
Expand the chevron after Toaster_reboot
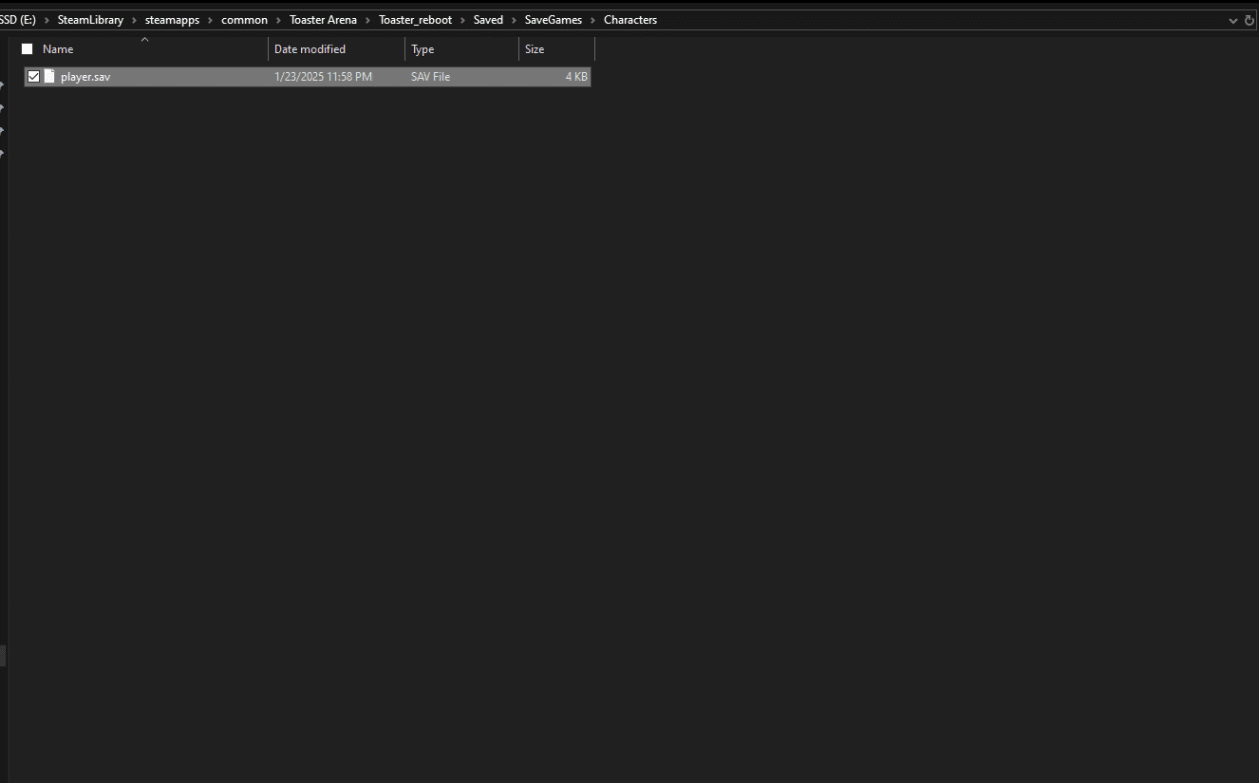click(463, 20)
